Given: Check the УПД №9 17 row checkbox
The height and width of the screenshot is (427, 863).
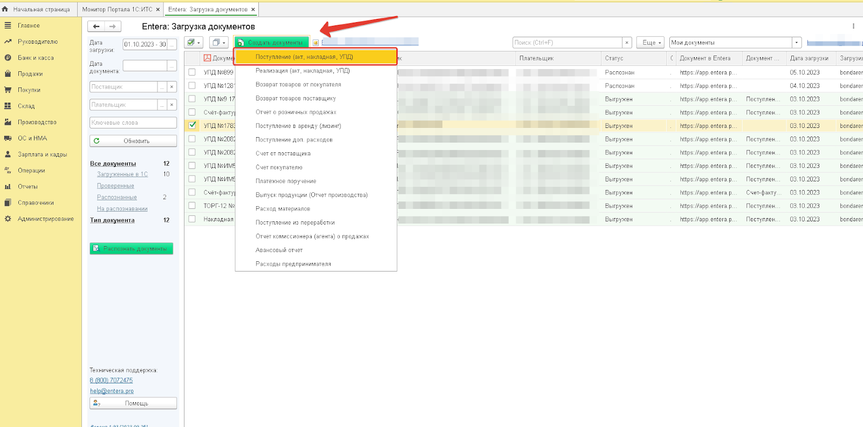Looking at the screenshot, I should [x=192, y=99].
